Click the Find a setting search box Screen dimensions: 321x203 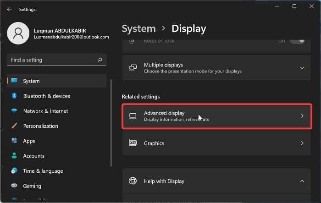[x=57, y=60]
